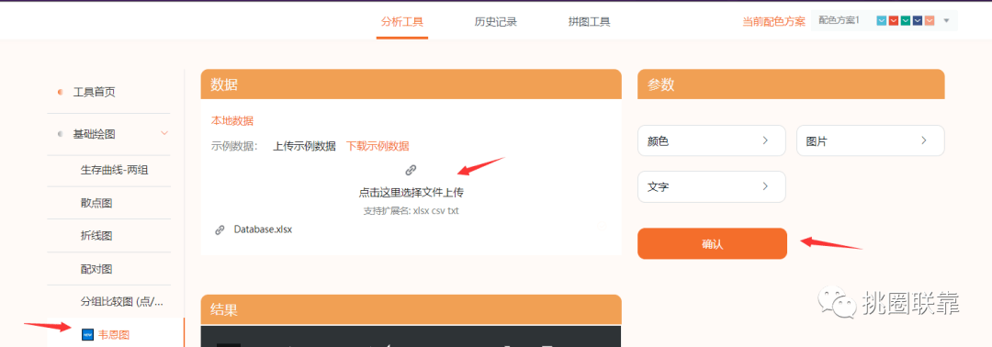Click the 当前配色方案 label

[773, 21]
